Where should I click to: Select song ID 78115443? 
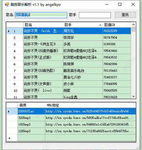tap(117, 71)
